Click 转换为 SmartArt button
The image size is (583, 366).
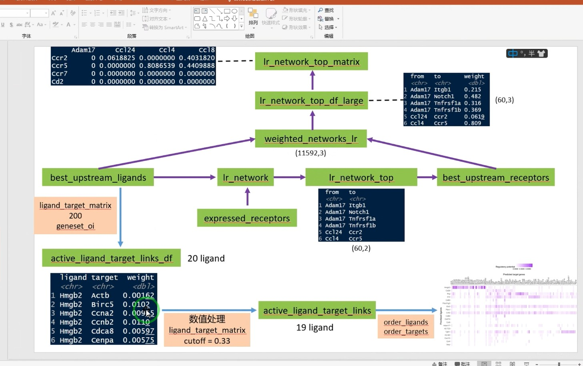[x=164, y=27]
